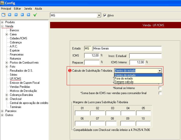Image resolution: width=181 pixels, height=140 pixels.
Task: Open Emissor de Cupom Fiscal item
Action: click(x=24, y=83)
